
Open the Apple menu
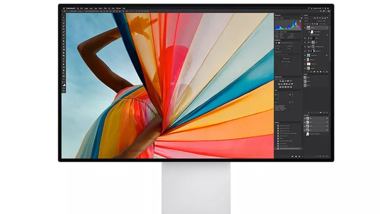pos(64,8)
